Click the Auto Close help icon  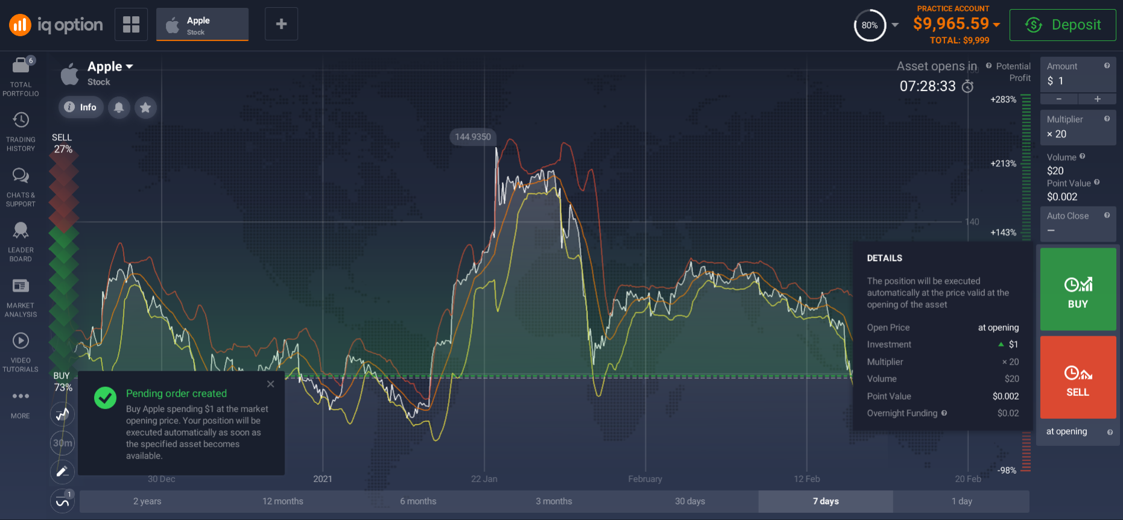tap(1107, 215)
